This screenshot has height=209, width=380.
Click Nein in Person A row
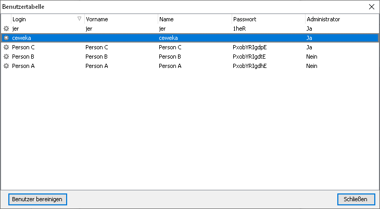point(311,66)
